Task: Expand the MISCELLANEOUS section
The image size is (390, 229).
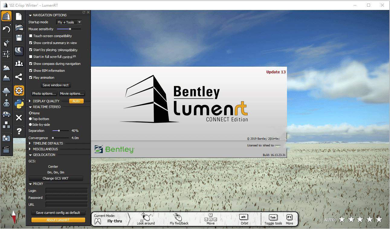Action: (x=30, y=149)
